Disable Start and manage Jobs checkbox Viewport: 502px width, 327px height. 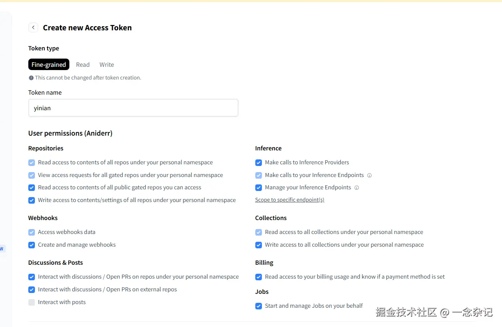point(259,306)
